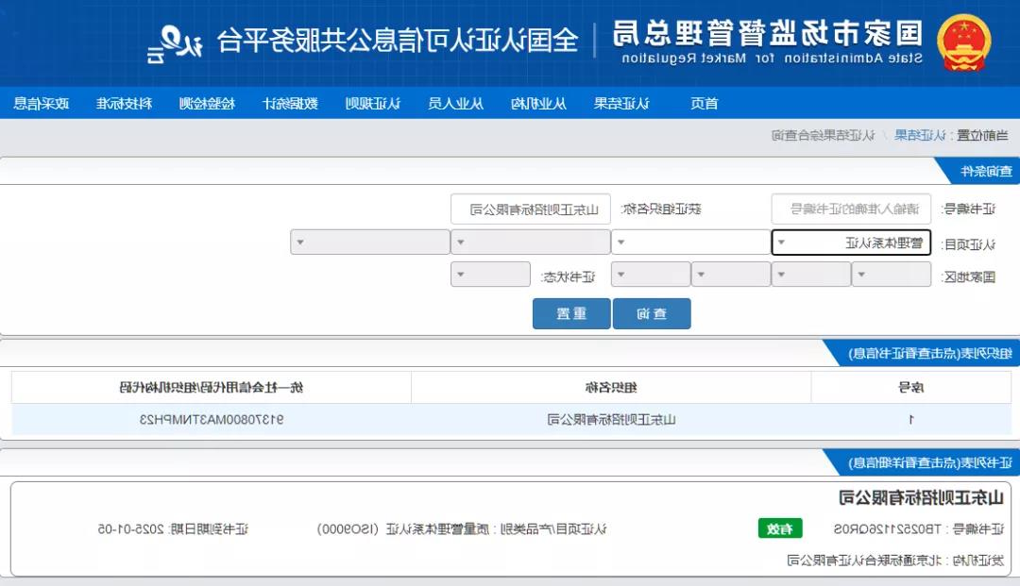Viewport: 1020px width, 586px height.
Task: Open the subcategory dropdown beside 认证项目
Action: tap(690, 242)
